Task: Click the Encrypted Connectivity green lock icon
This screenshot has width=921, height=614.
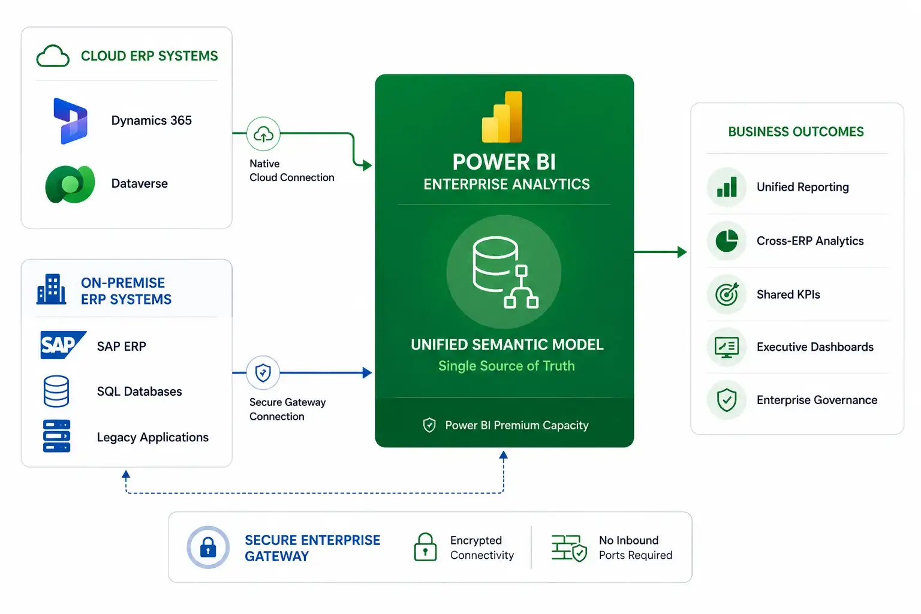Action: tap(425, 547)
